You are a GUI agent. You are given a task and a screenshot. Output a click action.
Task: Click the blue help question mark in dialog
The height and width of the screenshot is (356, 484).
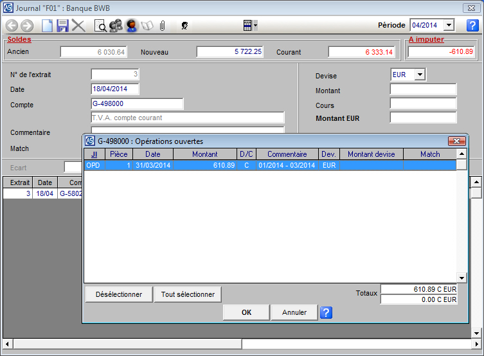(x=326, y=313)
